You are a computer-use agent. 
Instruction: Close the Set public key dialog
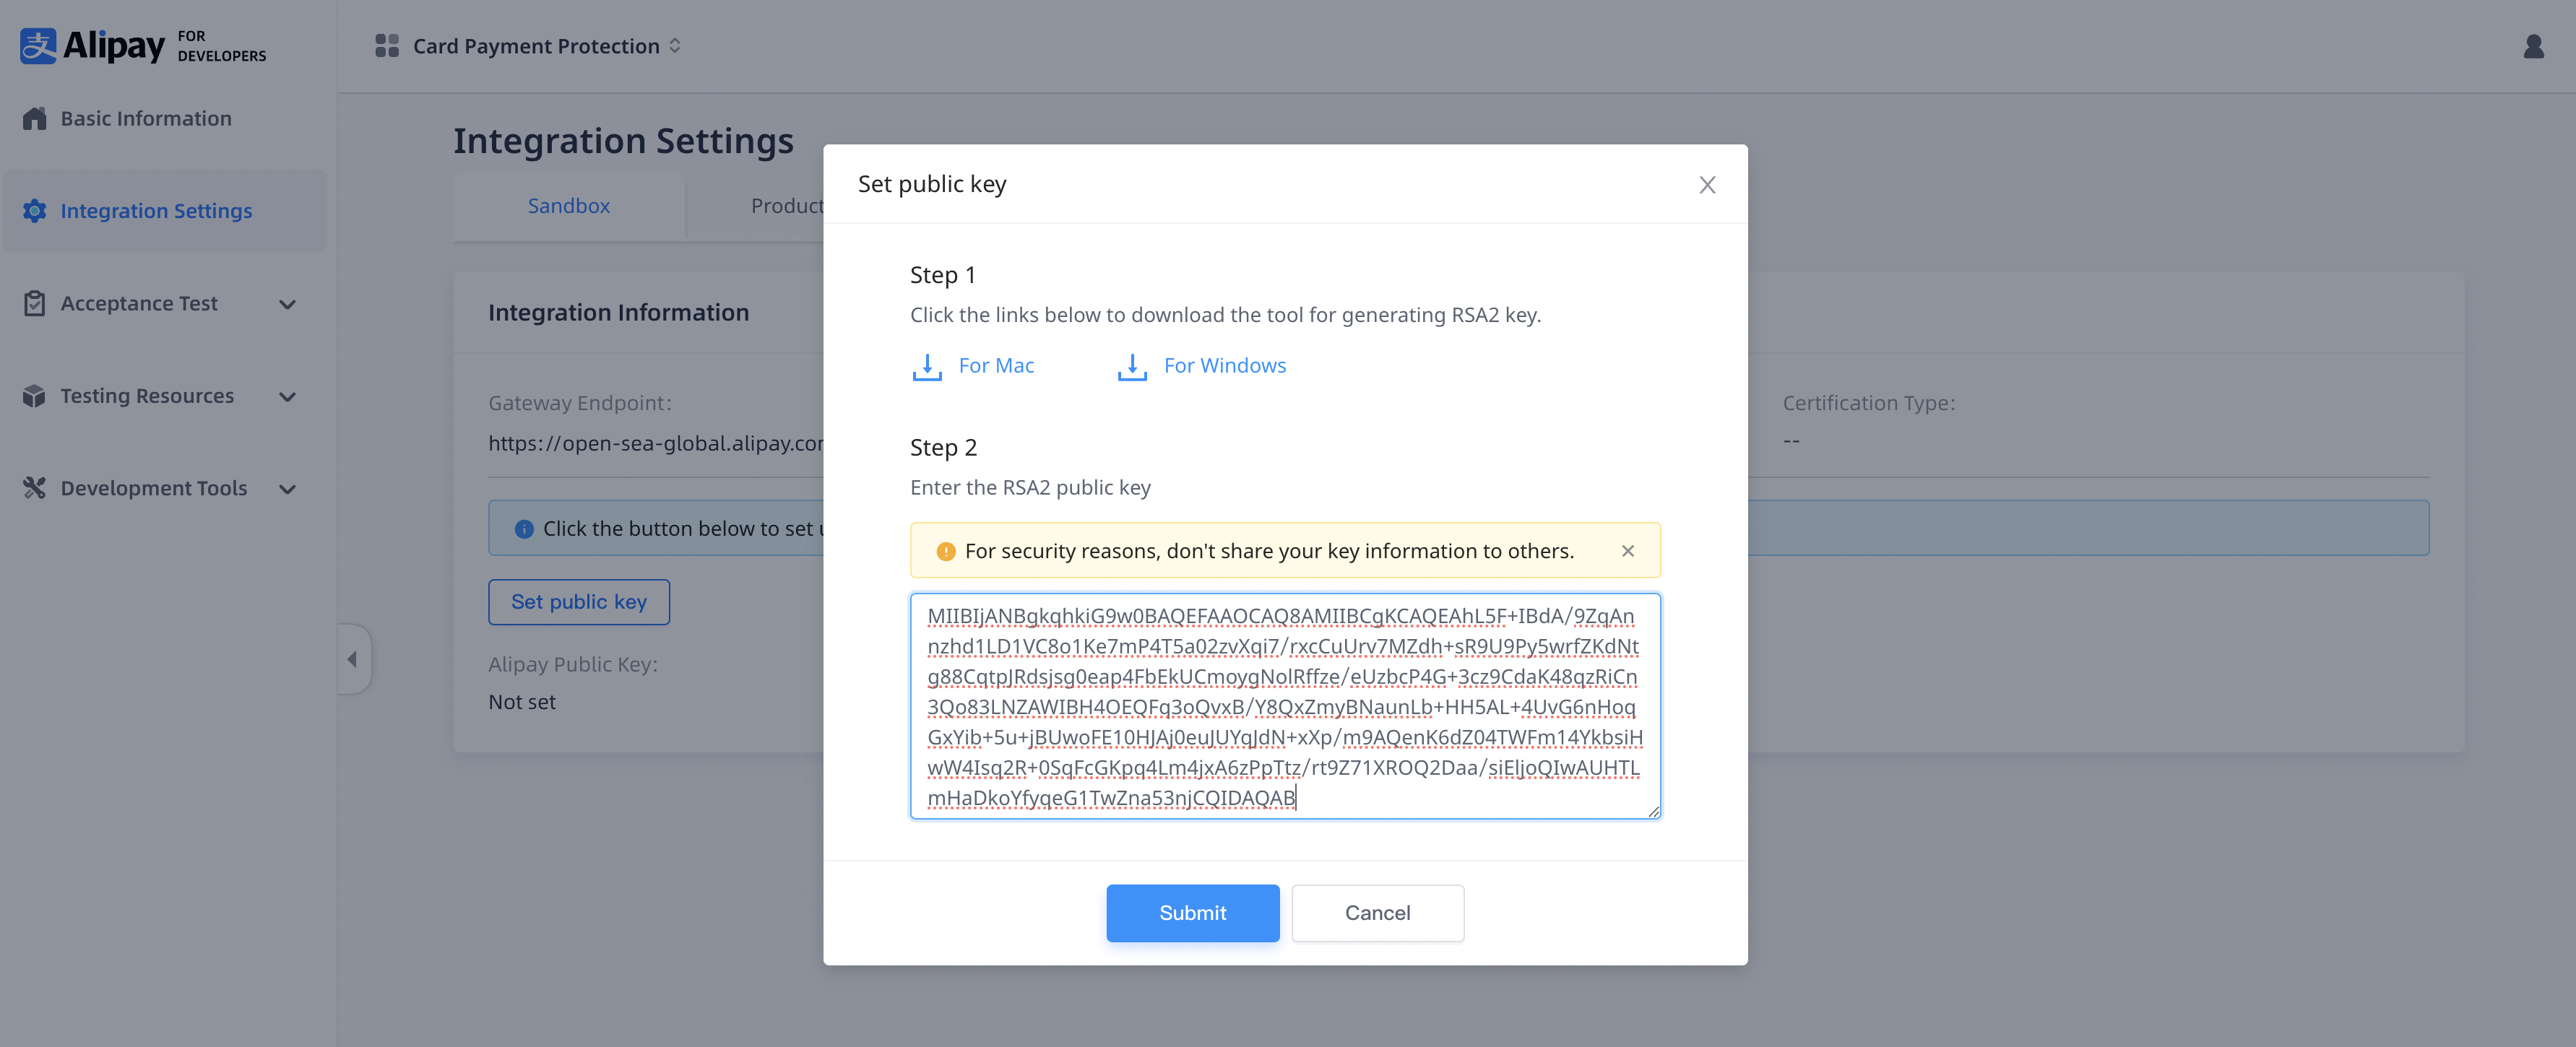tap(1706, 185)
